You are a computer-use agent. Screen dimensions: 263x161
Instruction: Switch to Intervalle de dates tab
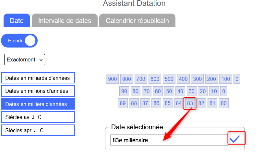coord(65,21)
